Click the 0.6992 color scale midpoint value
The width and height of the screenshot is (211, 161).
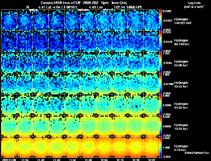(x=167, y=126)
